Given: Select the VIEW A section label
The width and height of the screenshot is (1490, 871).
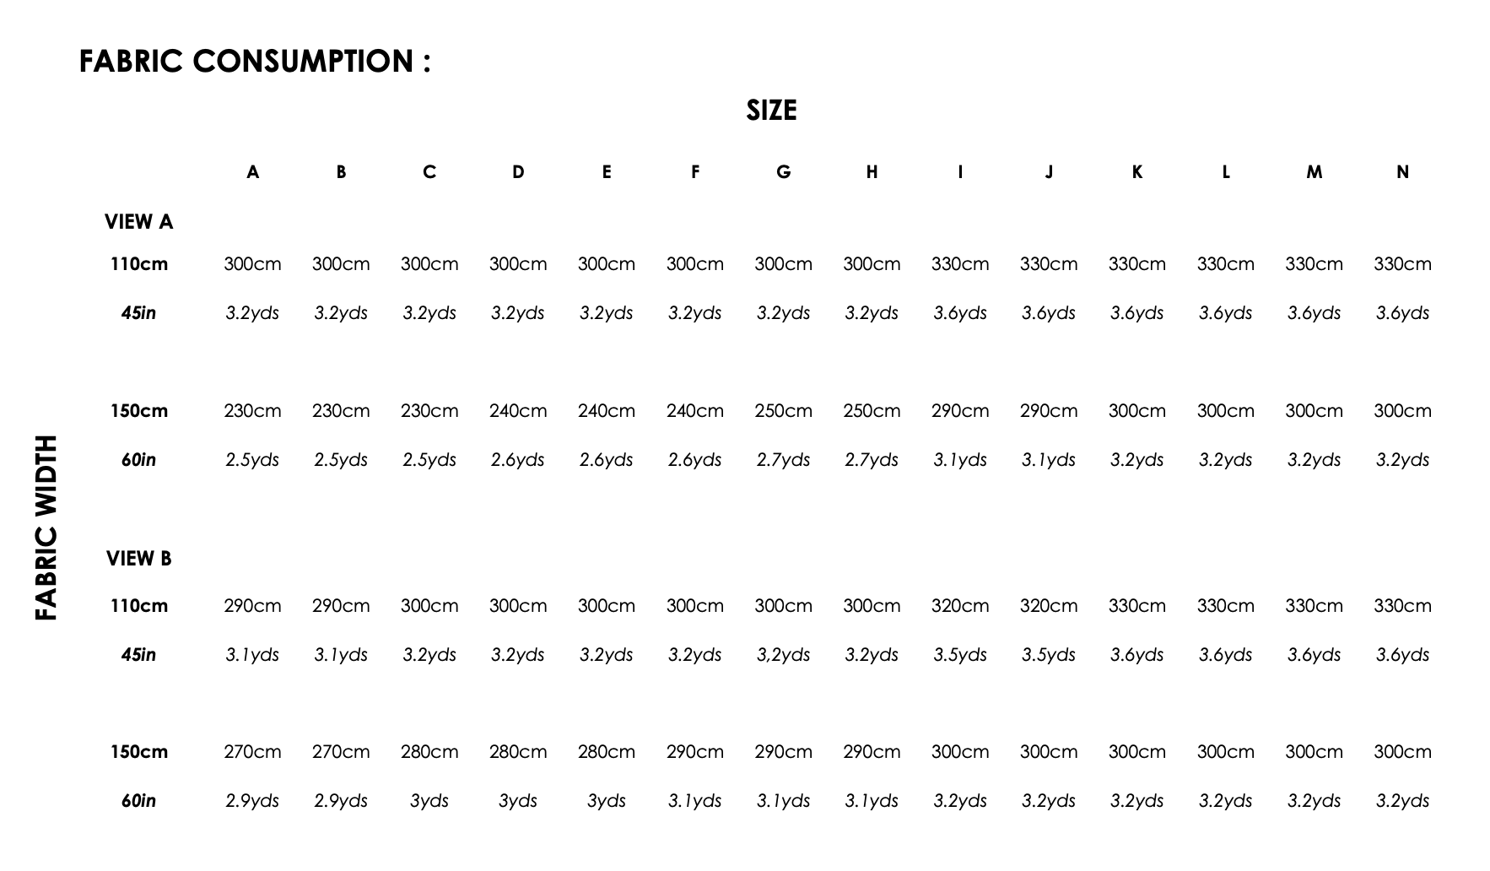Looking at the screenshot, I should pos(138,222).
